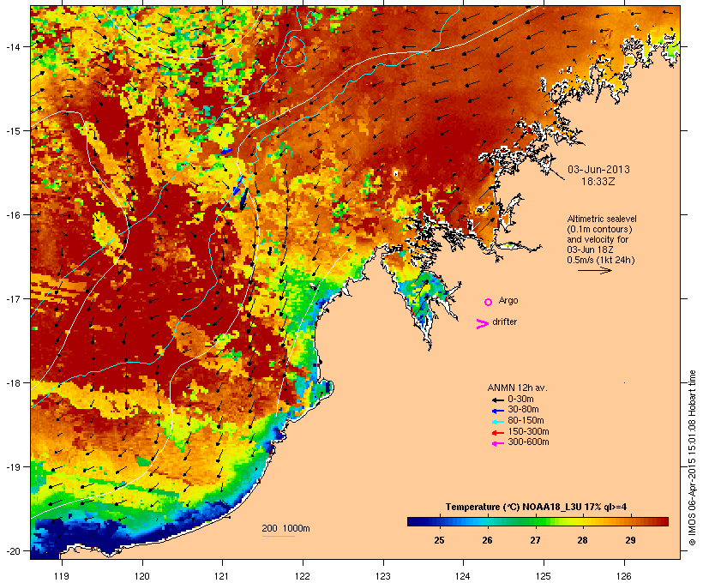This screenshot has height=583, width=703.
Task: Click the cyan 80-150m legend arrow
Action: 497,422
